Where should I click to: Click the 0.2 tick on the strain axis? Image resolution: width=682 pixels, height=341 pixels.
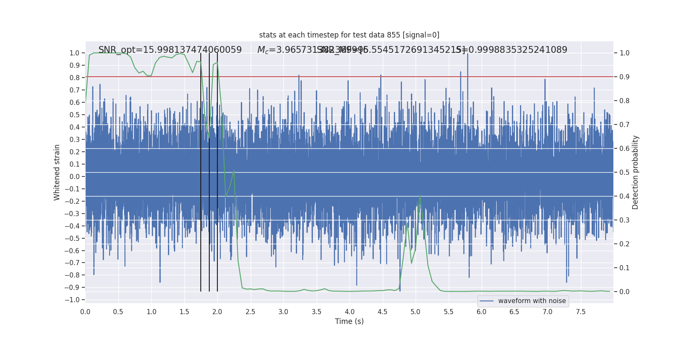coord(75,152)
